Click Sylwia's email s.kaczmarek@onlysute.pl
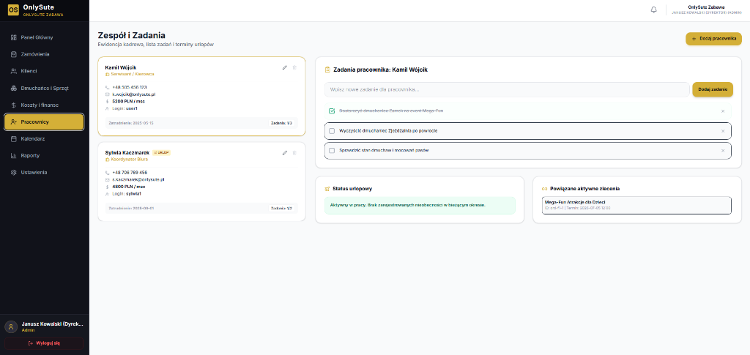750x355 pixels. pos(138,179)
